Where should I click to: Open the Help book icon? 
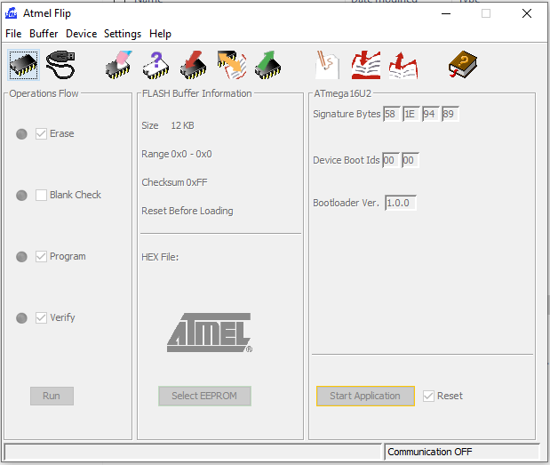tap(463, 65)
